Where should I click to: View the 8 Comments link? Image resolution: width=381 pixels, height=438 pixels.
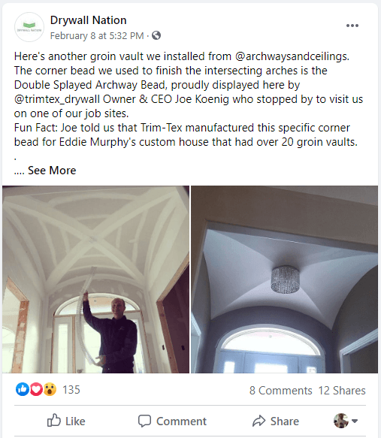tap(281, 391)
